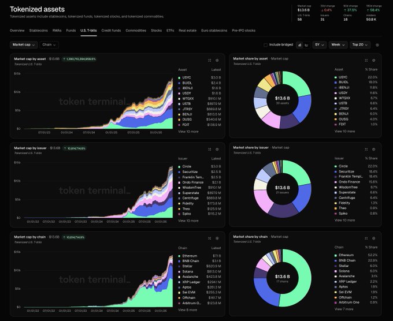393x321 pixels.
Task: Switch to the Funds tab
Action: (71, 31)
